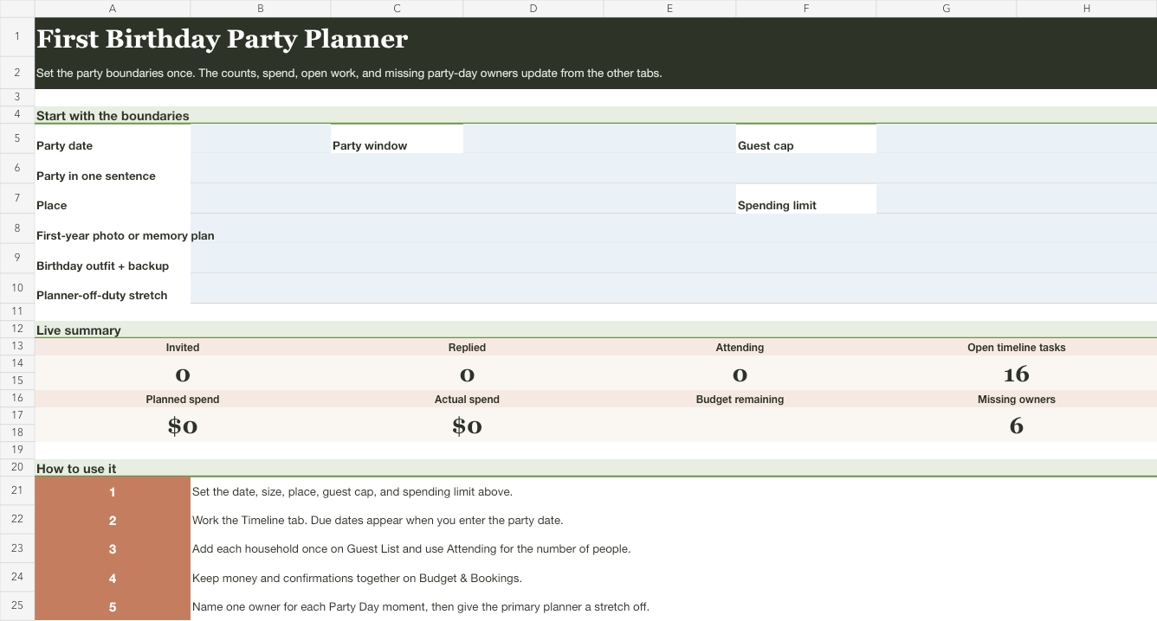Image resolution: width=1157 pixels, height=621 pixels.
Task: Click the 'Missing owners' label
Action: pos(1017,400)
